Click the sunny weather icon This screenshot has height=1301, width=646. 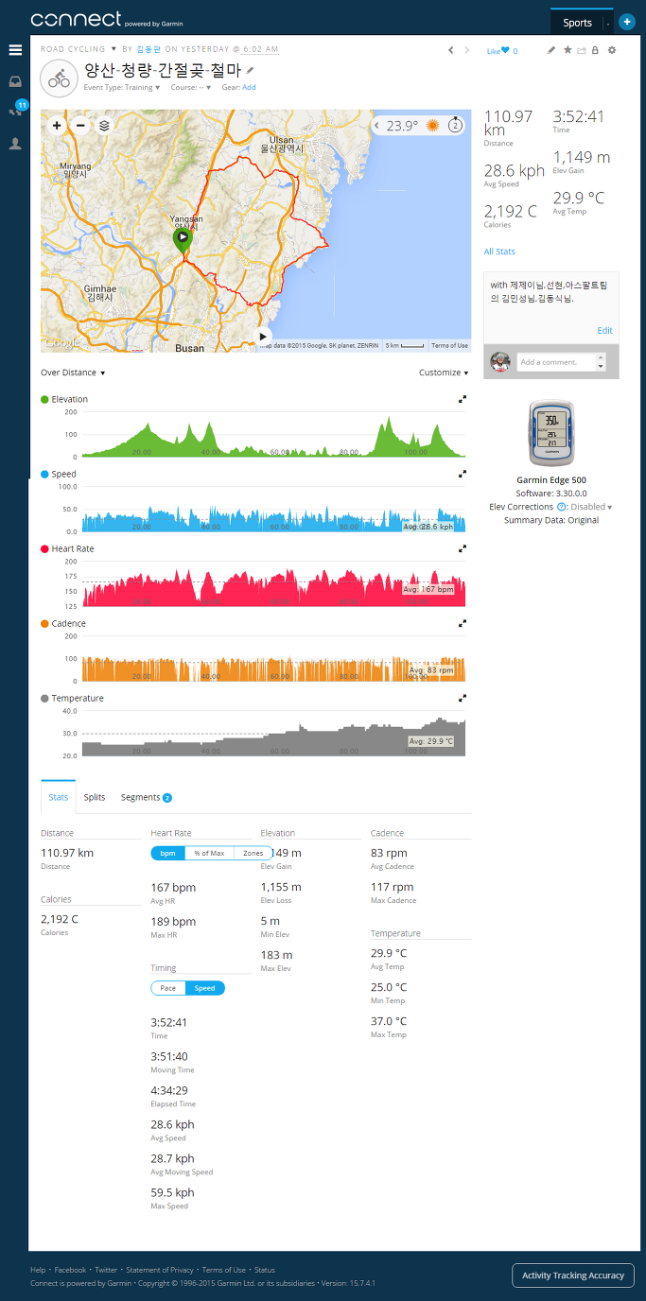tap(432, 126)
